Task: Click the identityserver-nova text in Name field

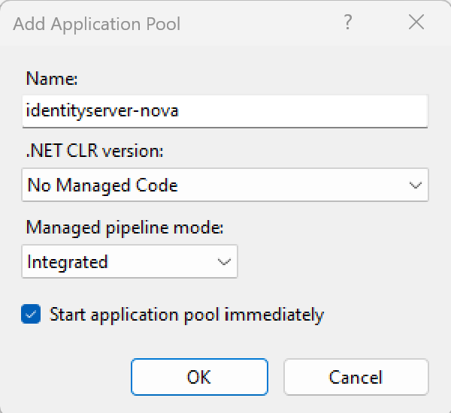Action: tap(102, 110)
